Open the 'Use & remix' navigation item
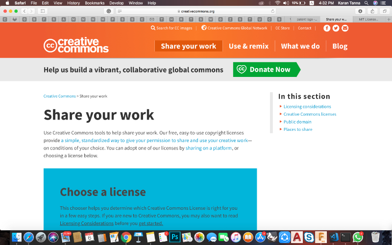Viewport: 392px width, 245px height. point(248,46)
